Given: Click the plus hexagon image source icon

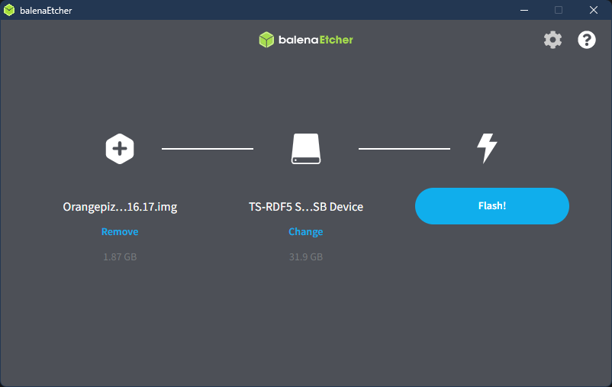Looking at the screenshot, I should pyautogui.click(x=120, y=149).
